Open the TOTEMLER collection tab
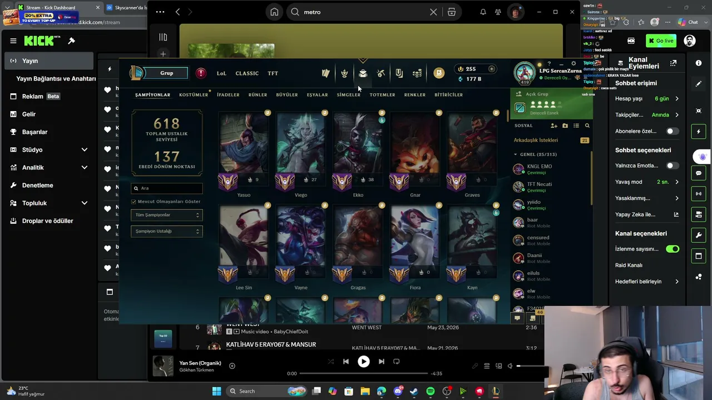The height and width of the screenshot is (400, 712). pyautogui.click(x=382, y=94)
